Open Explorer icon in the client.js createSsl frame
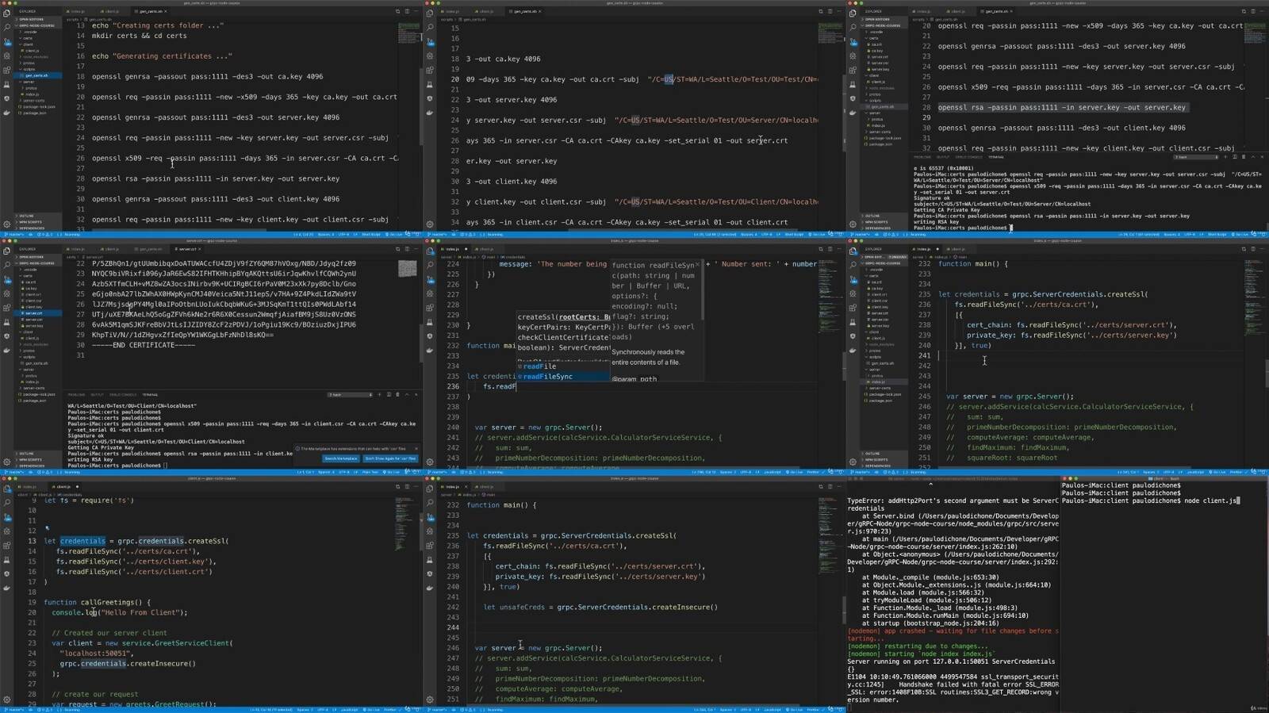1269x713 pixels. click(x=7, y=489)
